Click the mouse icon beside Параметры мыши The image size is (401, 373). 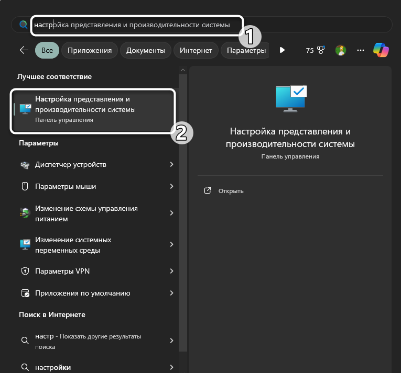pos(25,186)
